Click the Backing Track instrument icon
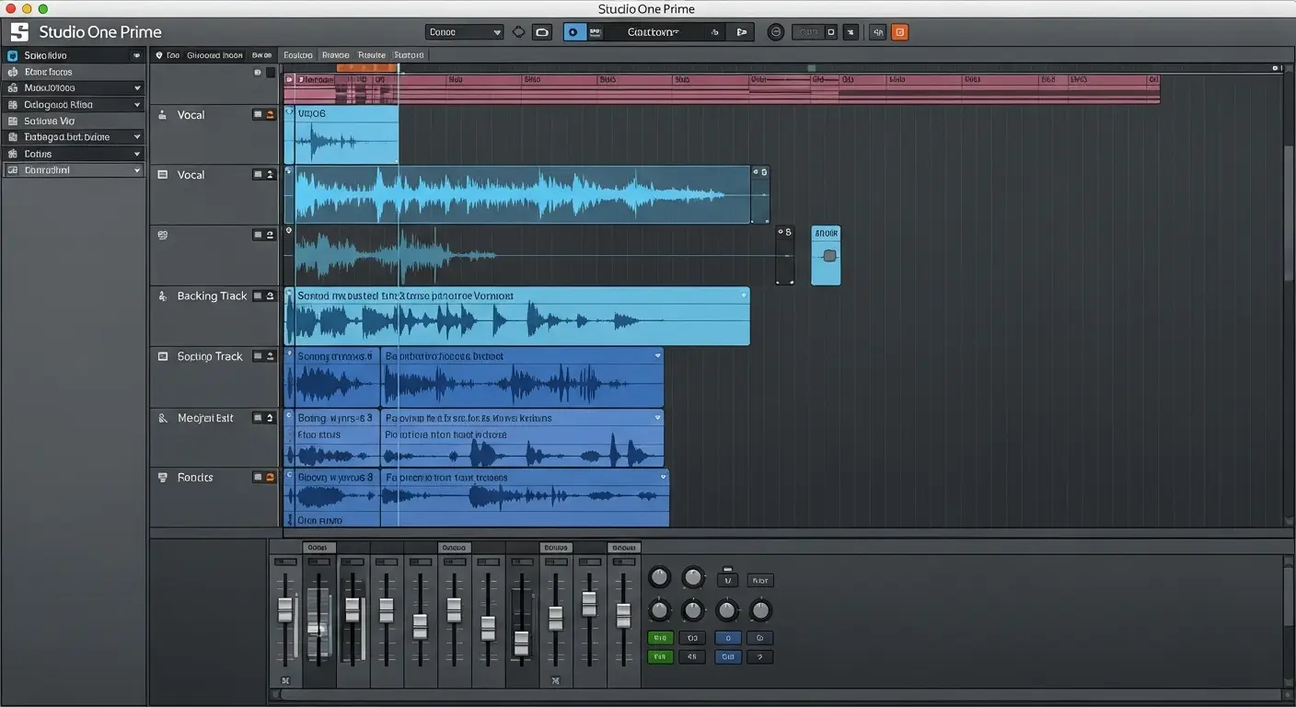This screenshot has height=707, width=1296. click(163, 296)
